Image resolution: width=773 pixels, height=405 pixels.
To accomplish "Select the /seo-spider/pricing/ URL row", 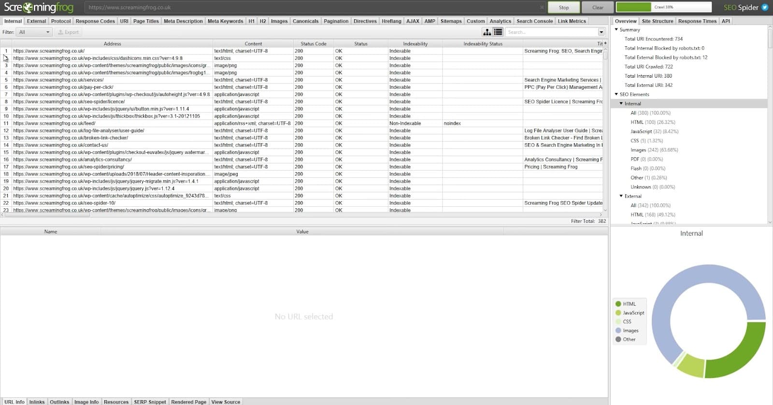I will (302, 167).
